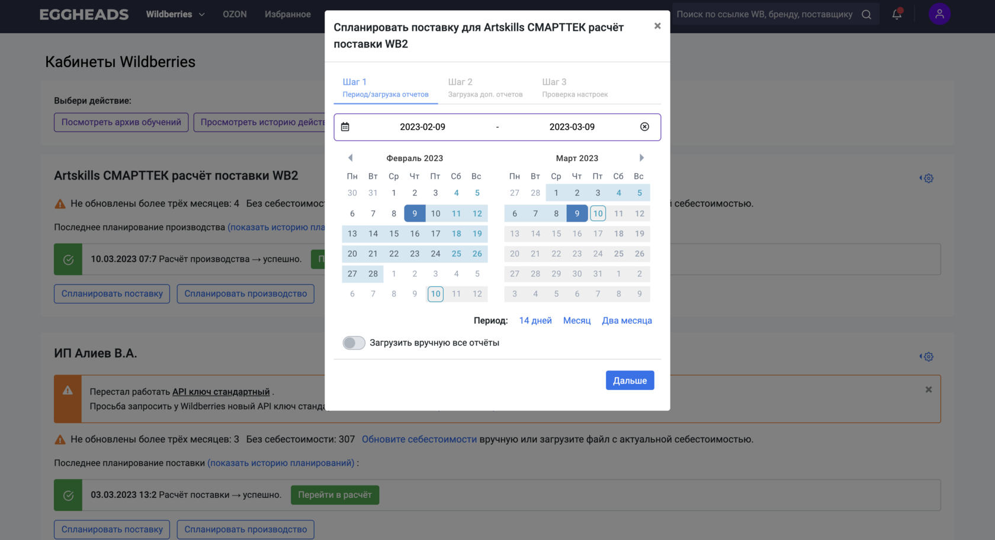Screen dimensions: 995x540
Task: Dismiss the API key warning banner
Action: click(929, 389)
